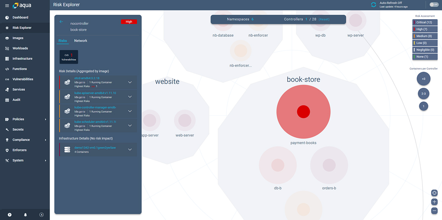Open the etcd-amd64:3.2.18 image link
This screenshot has width=442, height=220.
coord(87,78)
